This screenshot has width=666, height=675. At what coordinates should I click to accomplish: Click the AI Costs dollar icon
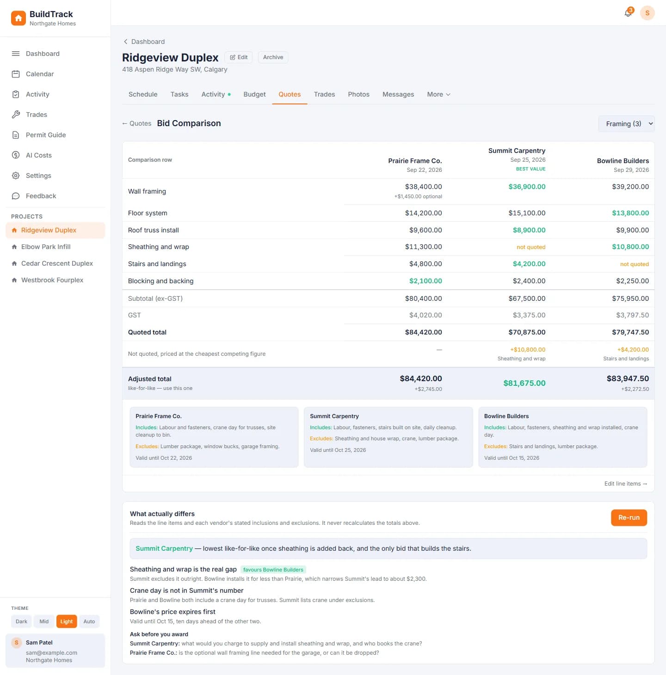pos(16,155)
